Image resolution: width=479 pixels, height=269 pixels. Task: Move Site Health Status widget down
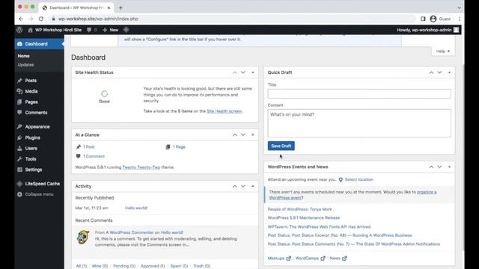point(242,72)
